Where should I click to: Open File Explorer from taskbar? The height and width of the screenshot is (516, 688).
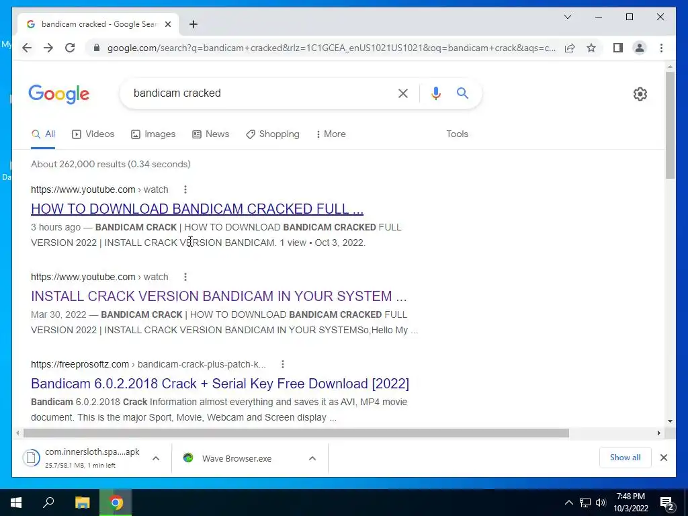coord(82,503)
